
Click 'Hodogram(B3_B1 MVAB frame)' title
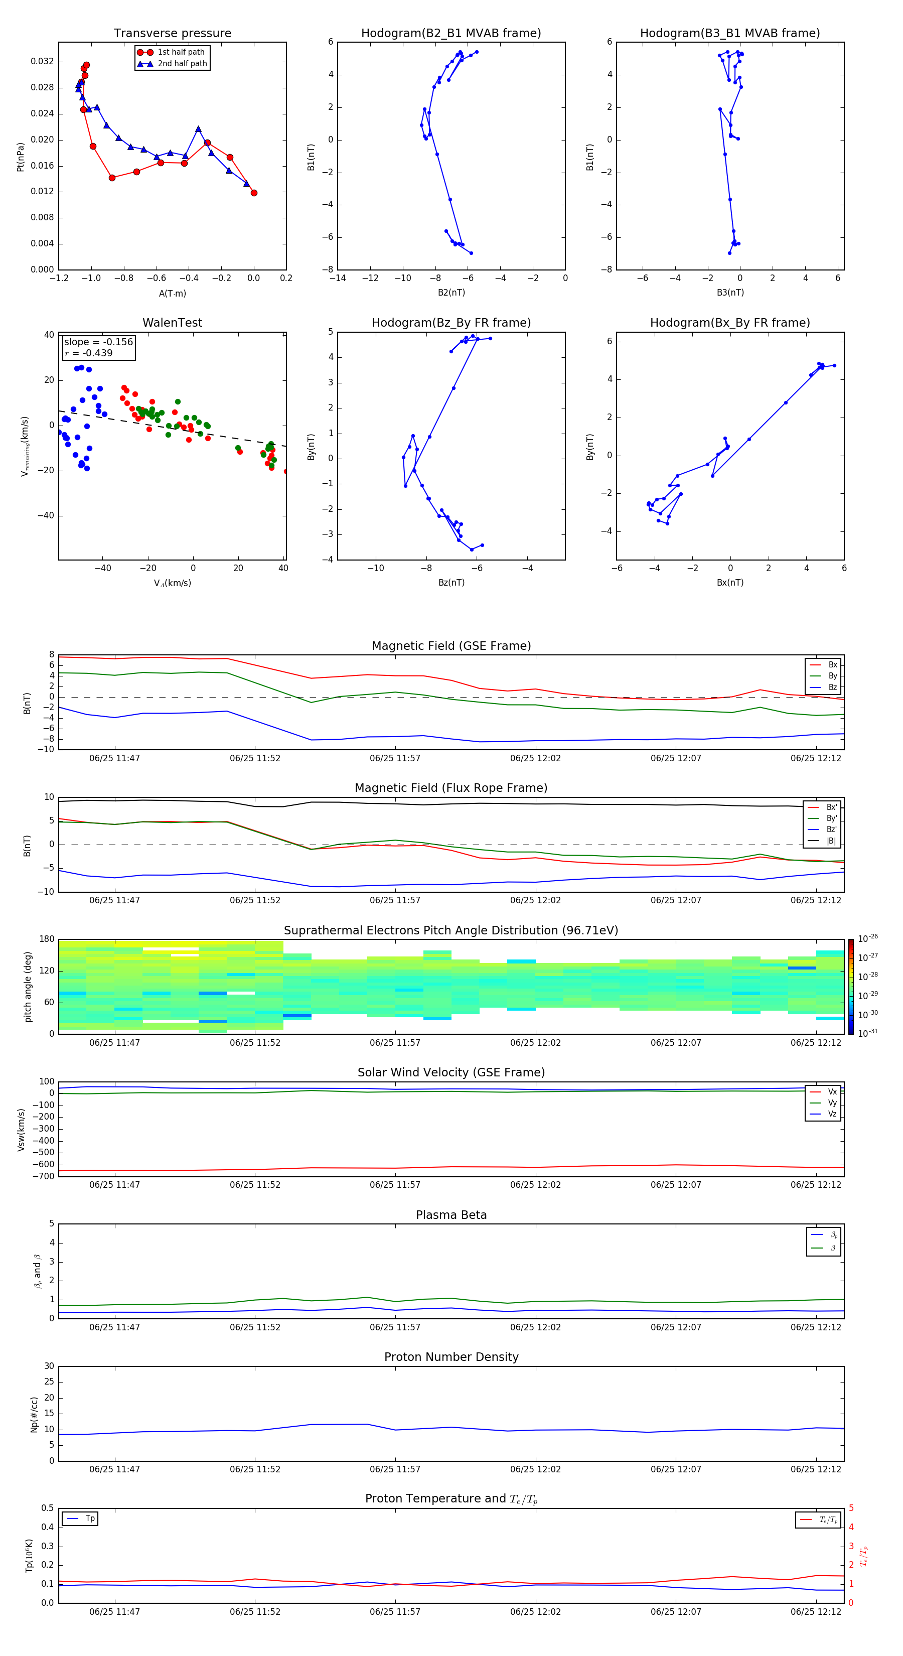730,34
